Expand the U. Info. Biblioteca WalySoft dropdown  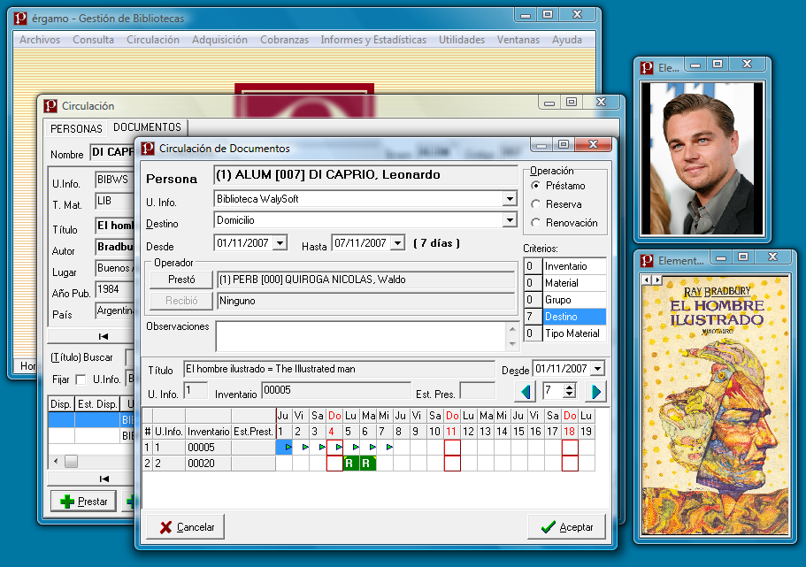coord(510,199)
